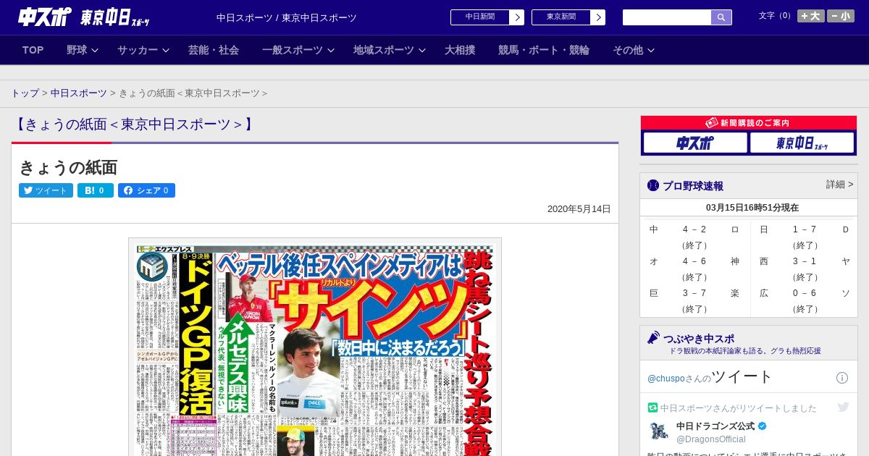The image size is (869, 456).
Task: Expand 地域スポーツ menu
Action: [390, 50]
